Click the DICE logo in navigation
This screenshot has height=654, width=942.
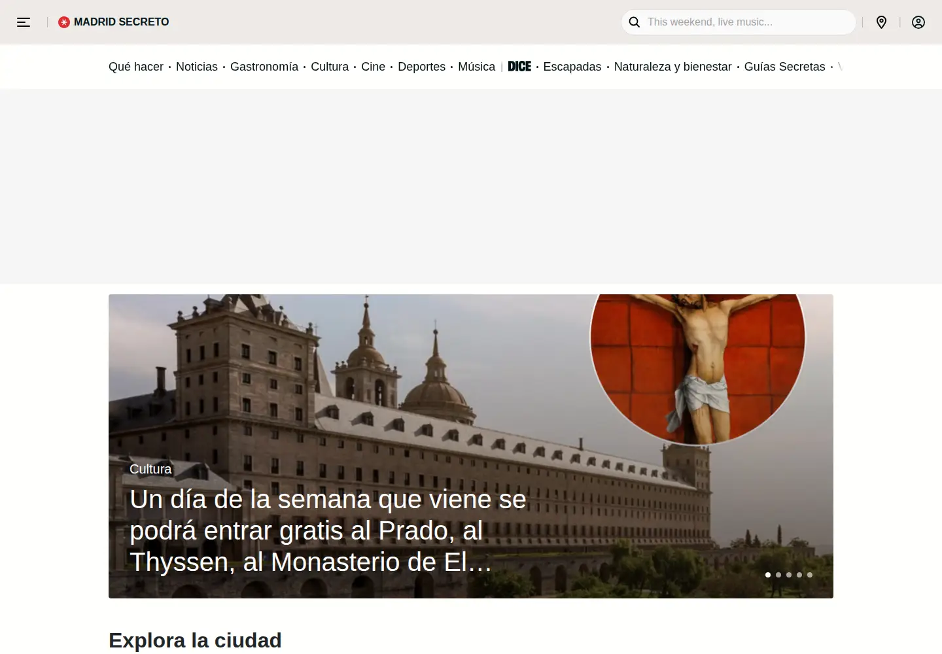[519, 67]
